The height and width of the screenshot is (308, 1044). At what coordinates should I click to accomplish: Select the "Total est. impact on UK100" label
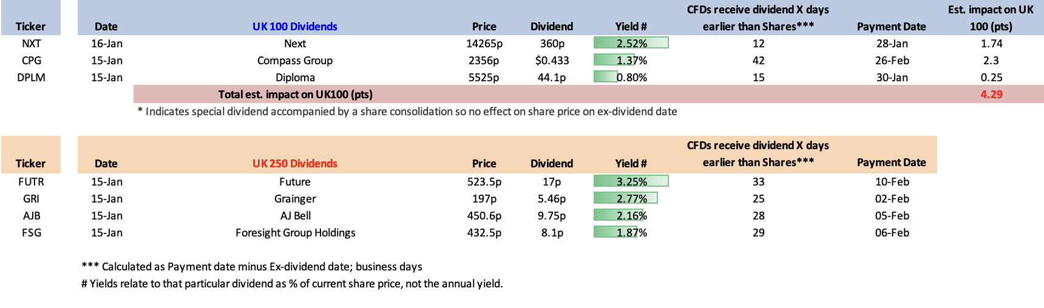[x=295, y=95]
